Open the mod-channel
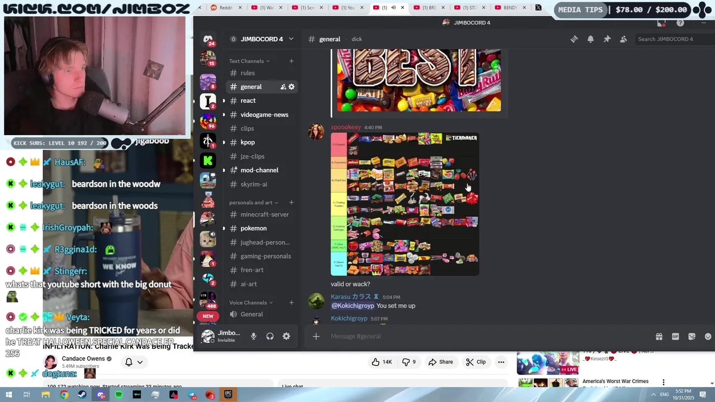The image size is (715, 402). (262, 170)
